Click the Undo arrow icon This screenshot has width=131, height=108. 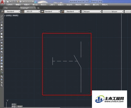tap(24, 2)
